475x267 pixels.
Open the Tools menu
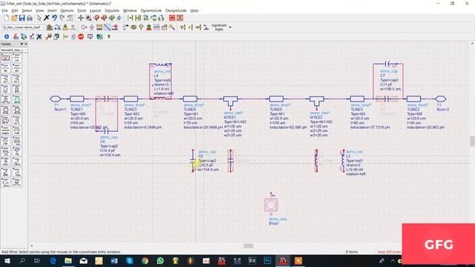pyautogui.click(x=82, y=10)
